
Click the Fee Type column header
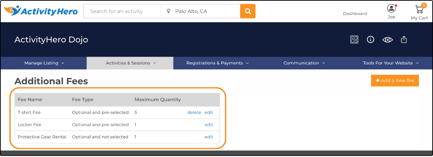pos(83,100)
